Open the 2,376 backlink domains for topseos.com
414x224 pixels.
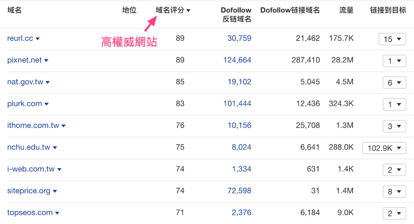(x=241, y=213)
